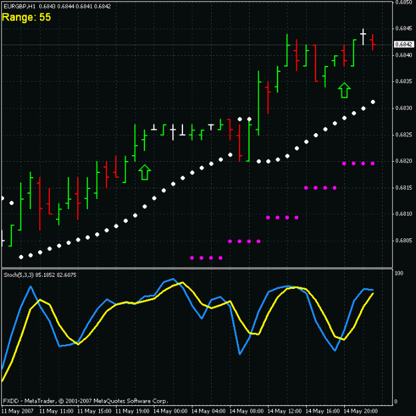Click the stochastic scale value 100

click(x=399, y=273)
